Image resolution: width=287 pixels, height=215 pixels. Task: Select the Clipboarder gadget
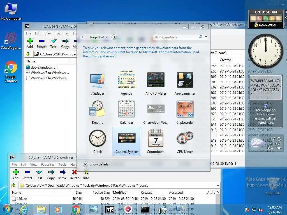pyautogui.click(x=185, y=113)
